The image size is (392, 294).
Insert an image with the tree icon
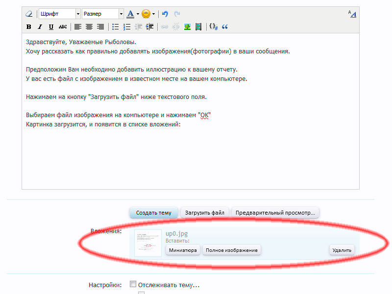click(x=187, y=27)
